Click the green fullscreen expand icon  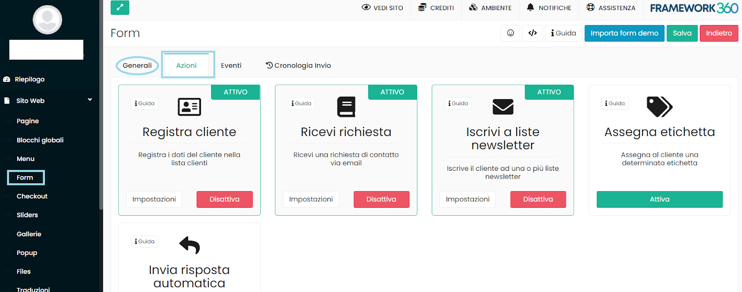120,7
